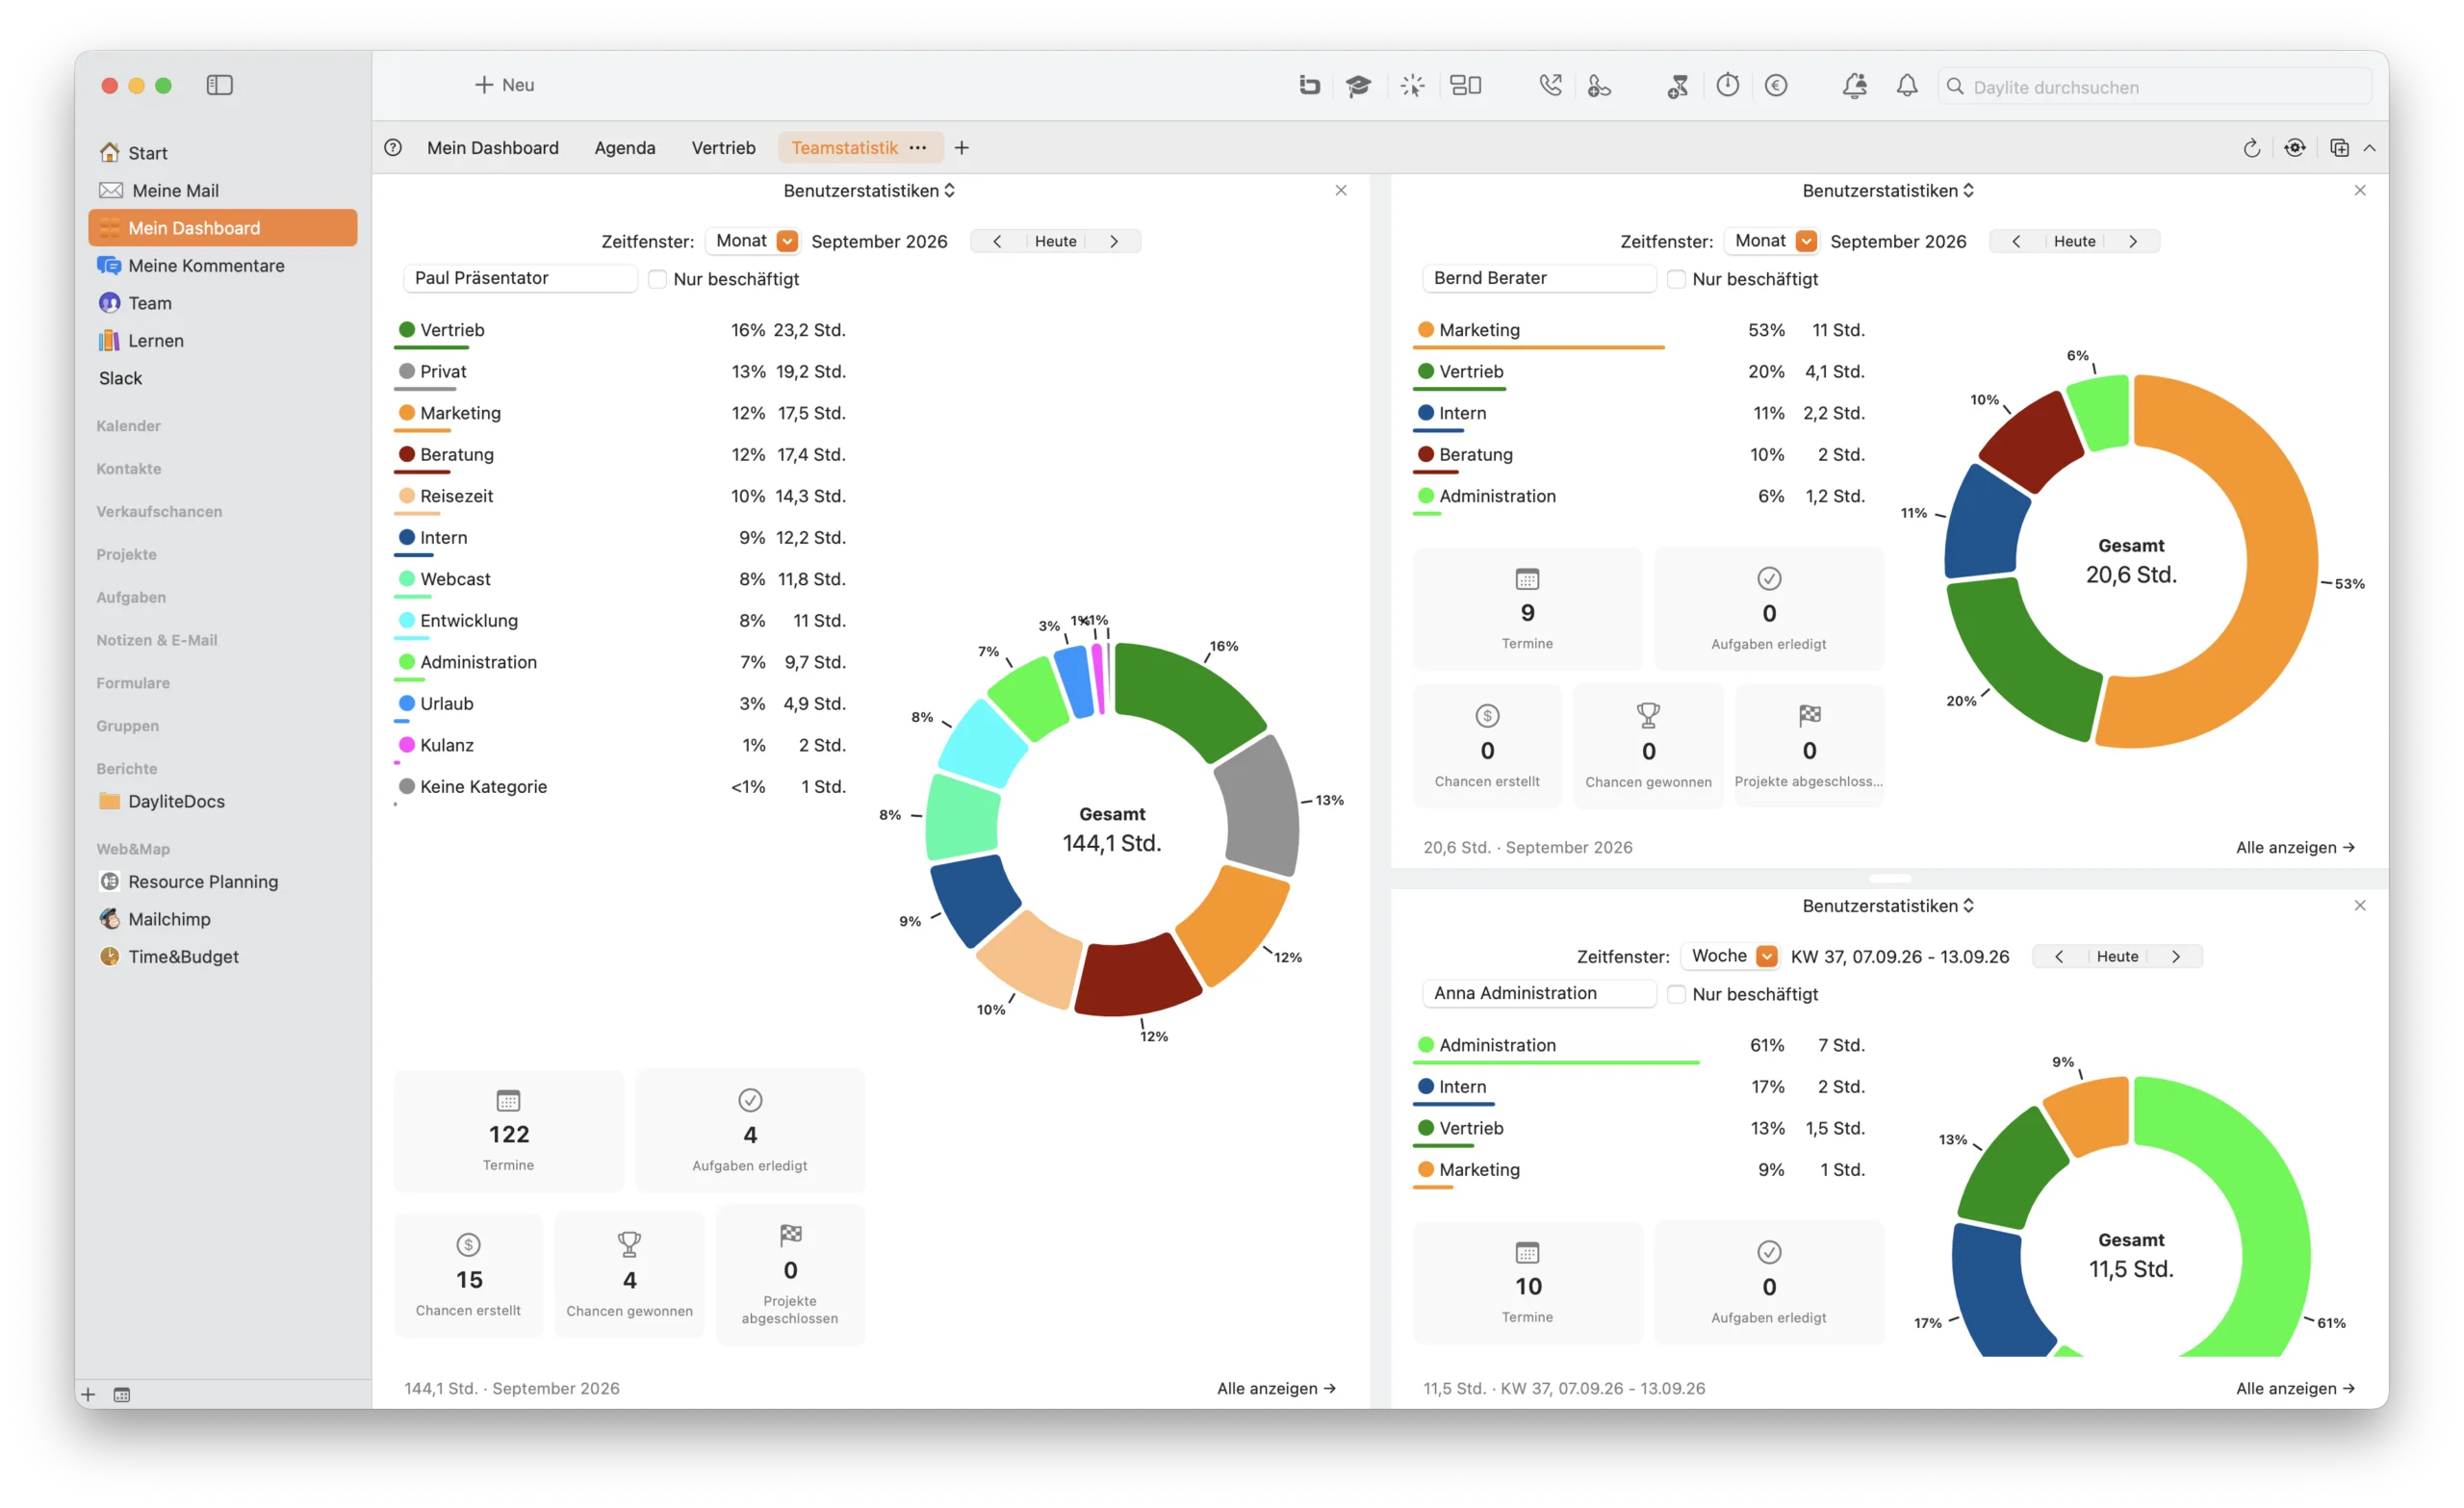Click the Euro currency icon in toolbar

[1776, 86]
